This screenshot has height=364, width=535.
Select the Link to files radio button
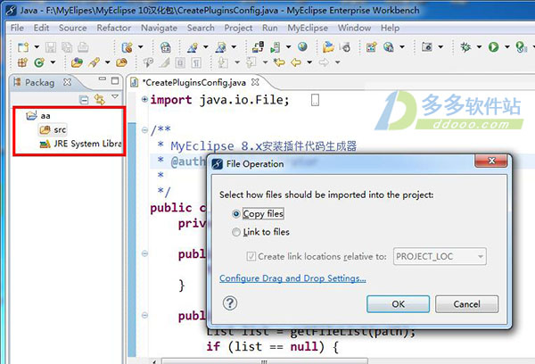tap(235, 232)
